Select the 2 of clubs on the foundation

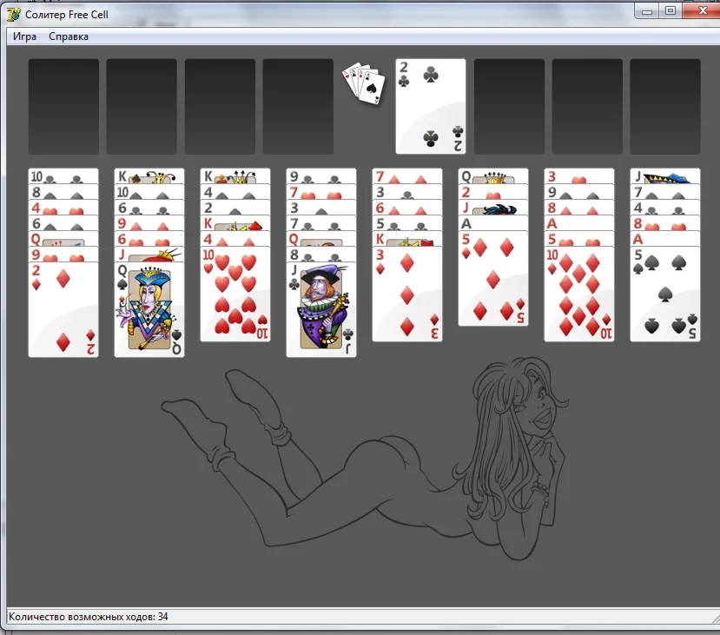point(431,106)
